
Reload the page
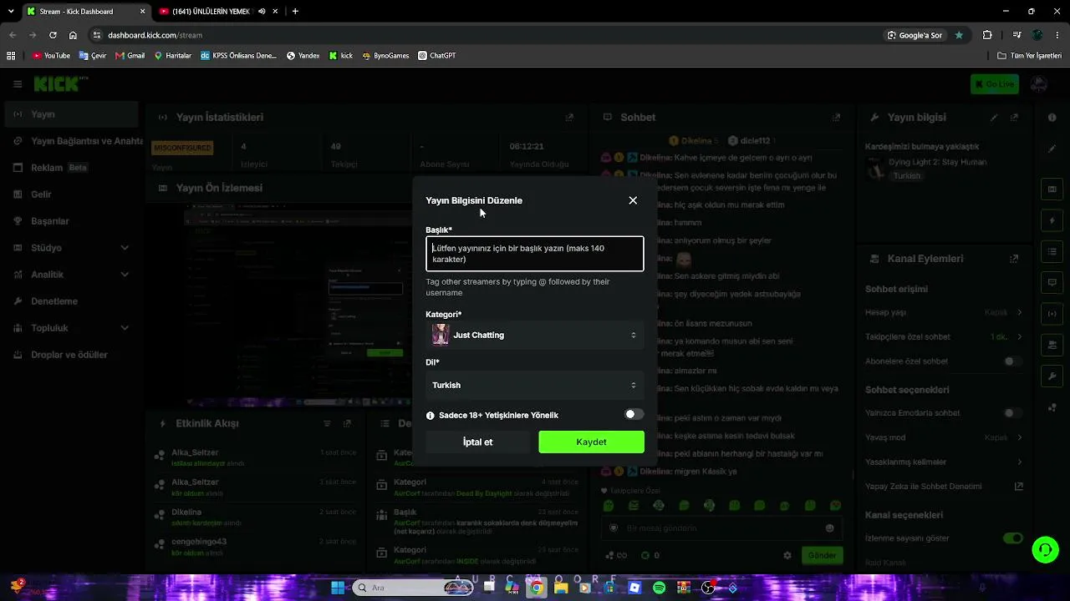coord(53,35)
